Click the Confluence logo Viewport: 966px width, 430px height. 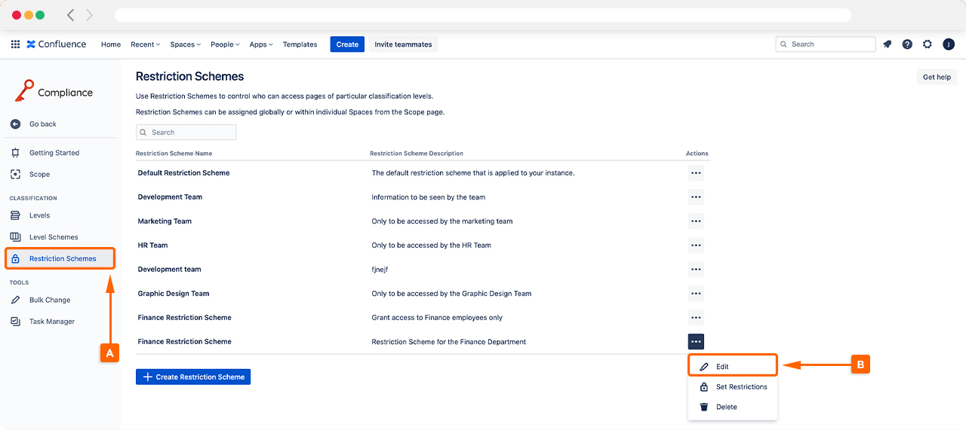(57, 44)
